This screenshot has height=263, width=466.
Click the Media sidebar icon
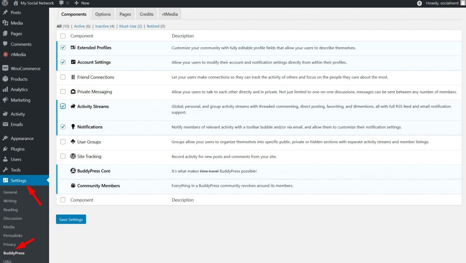(x=5, y=23)
